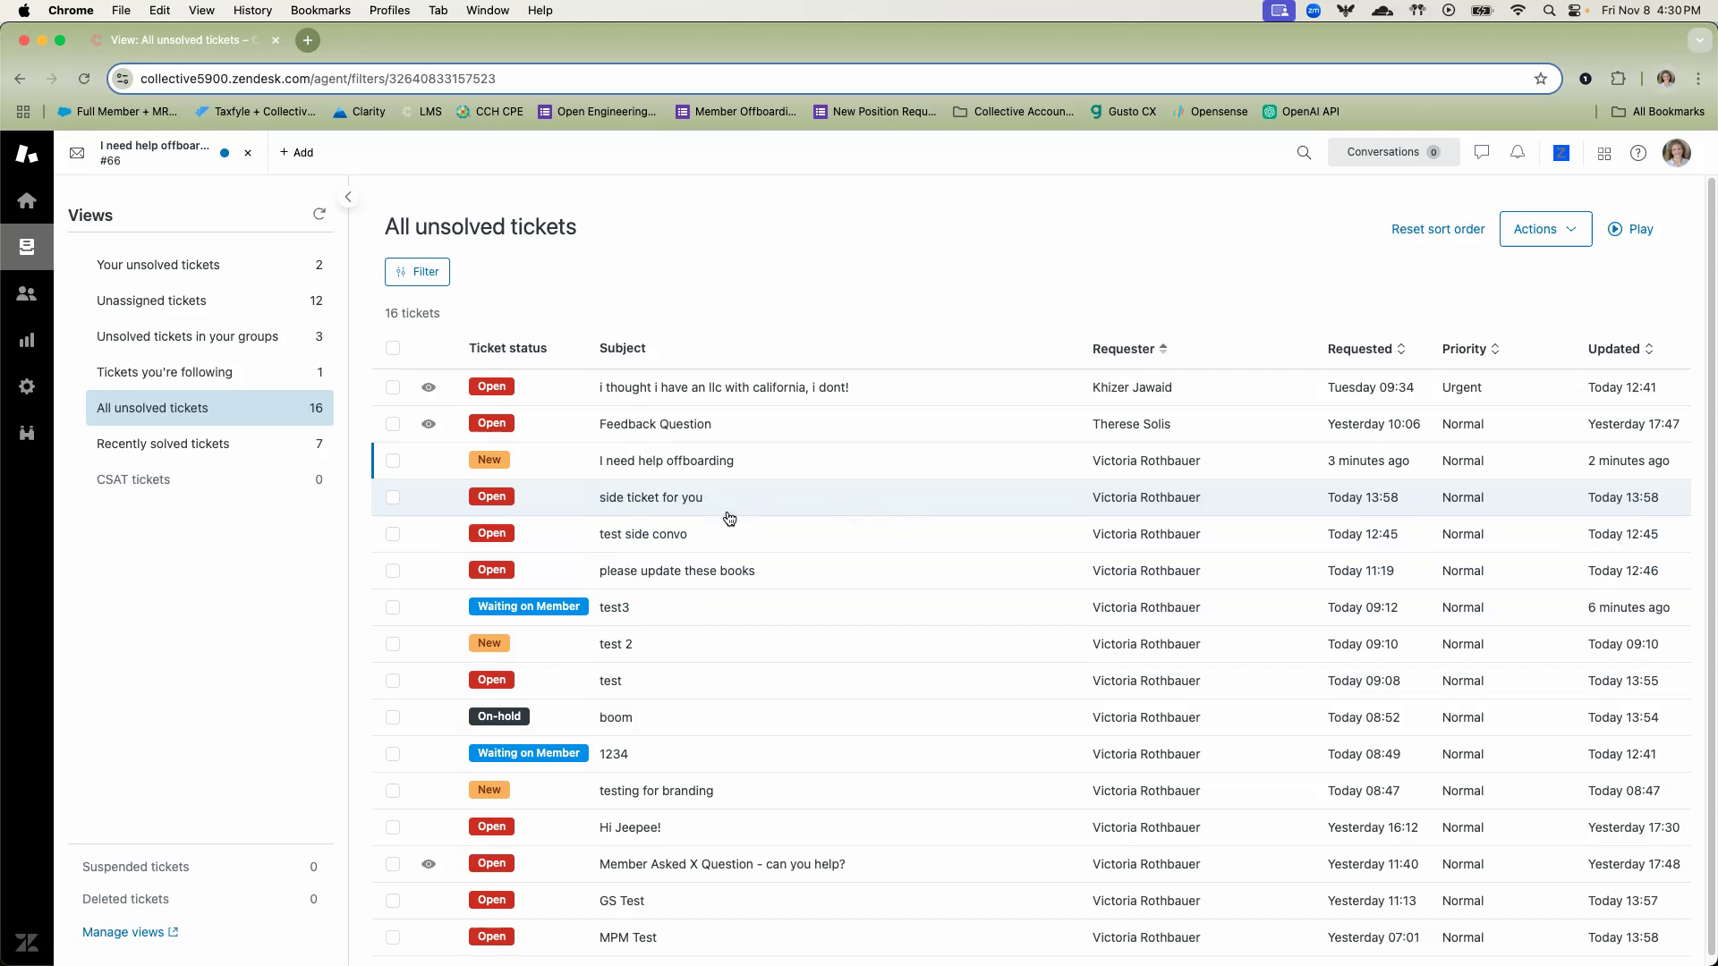The height and width of the screenshot is (966, 1718).
Task: Open the Actions dropdown
Action: click(x=1545, y=229)
